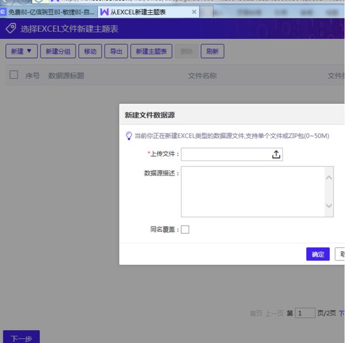
Task: Click the 移动 button
Action: (90, 51)
